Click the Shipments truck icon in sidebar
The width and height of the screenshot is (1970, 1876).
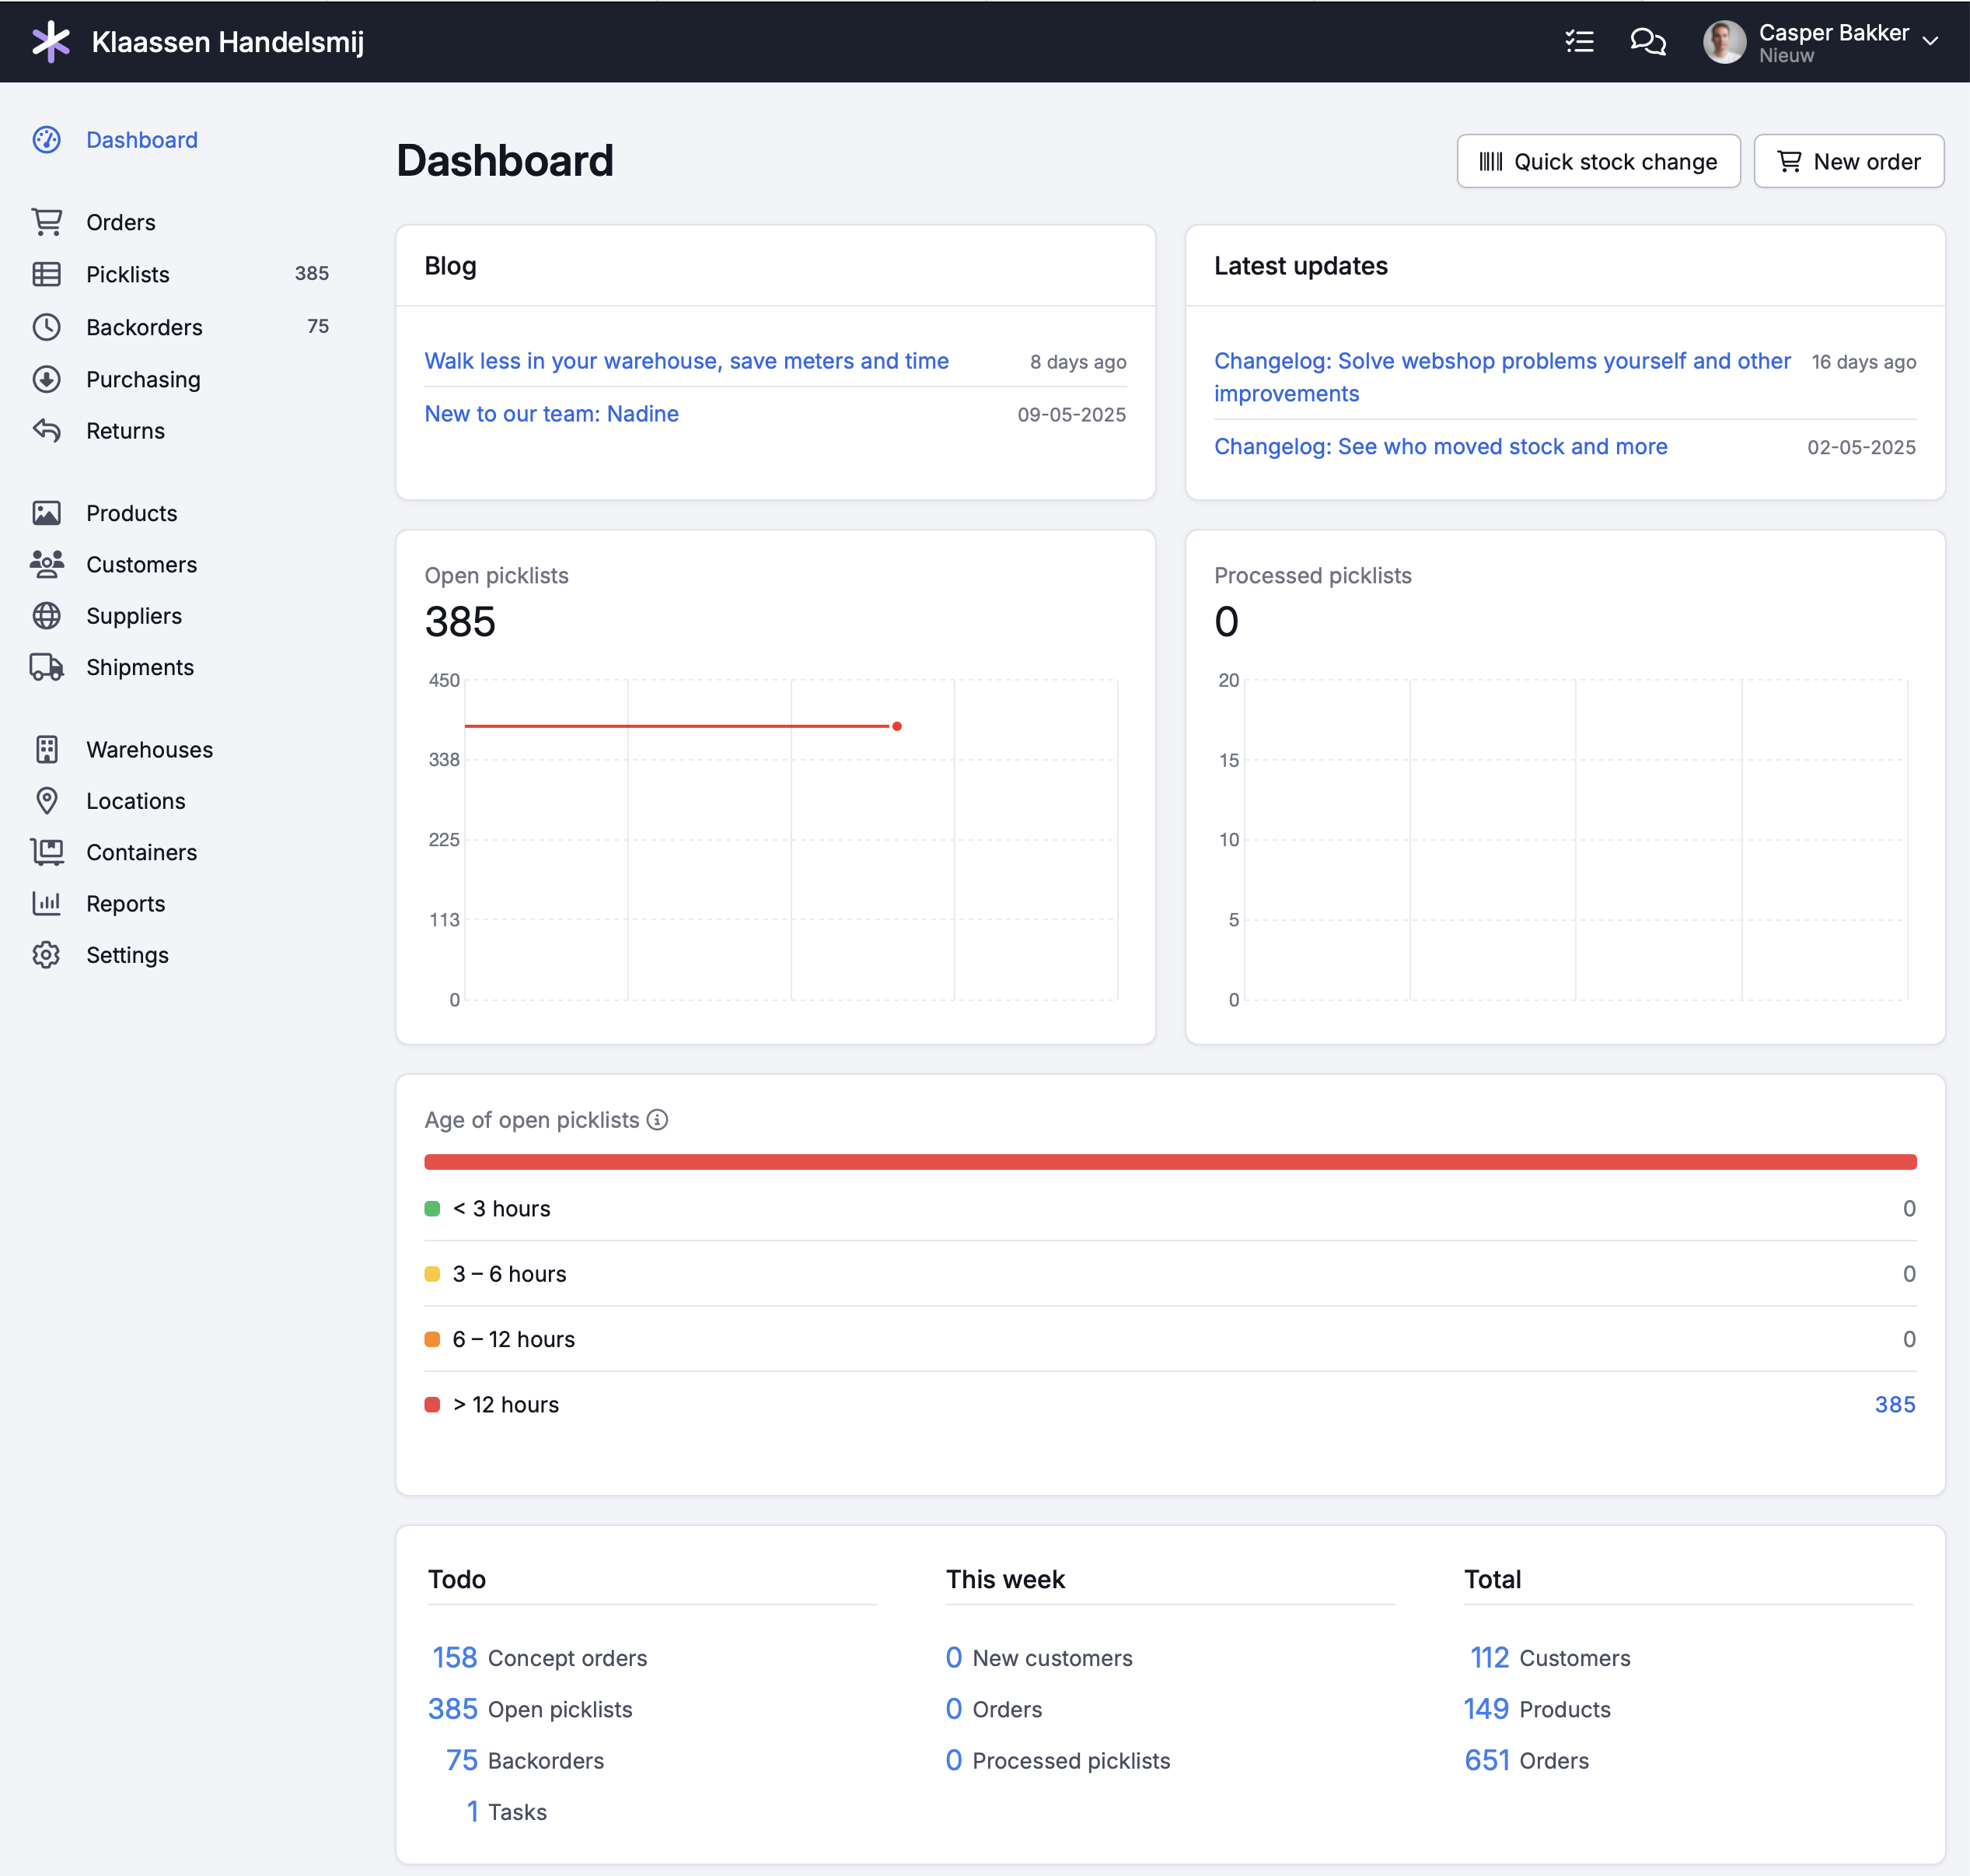[47, 667]
